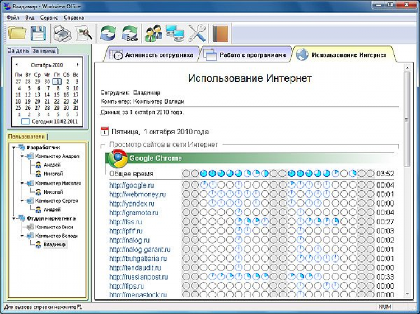Viewport: 420px width, 314px height.
Task: Open the http://fss.ru link
Action: tap(125, 222)
